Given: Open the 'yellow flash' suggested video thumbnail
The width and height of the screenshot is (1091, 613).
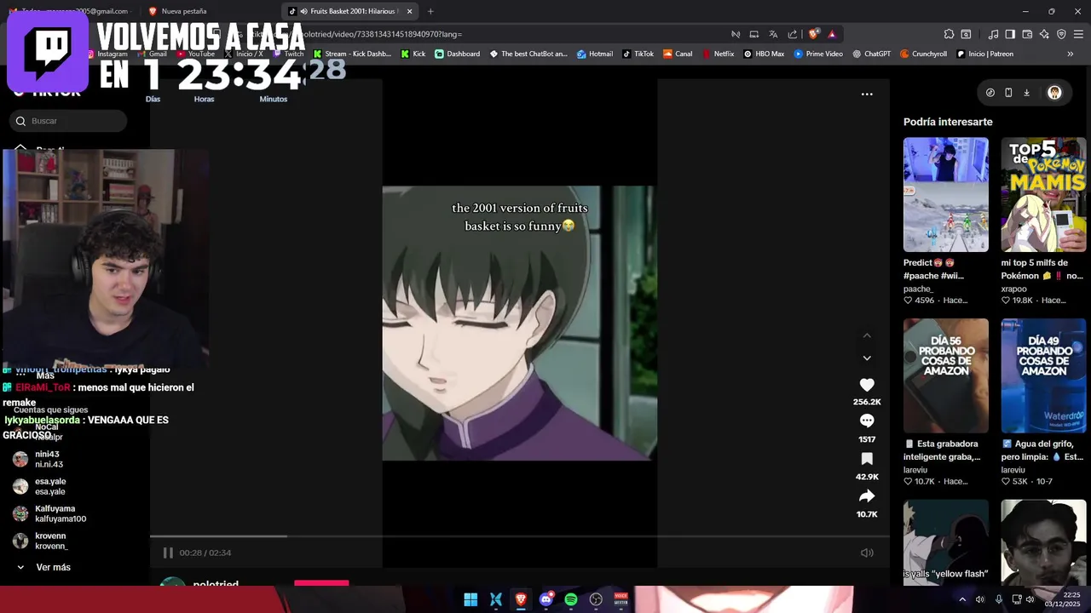Looking at the screenshot, I should (946, 541).
